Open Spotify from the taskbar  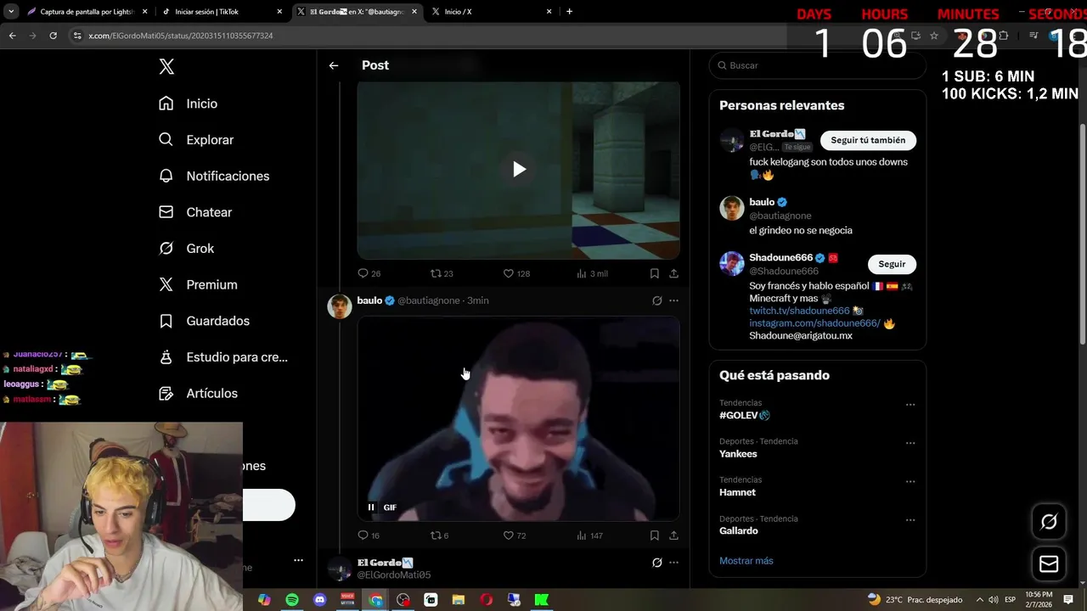coord(292,600)
